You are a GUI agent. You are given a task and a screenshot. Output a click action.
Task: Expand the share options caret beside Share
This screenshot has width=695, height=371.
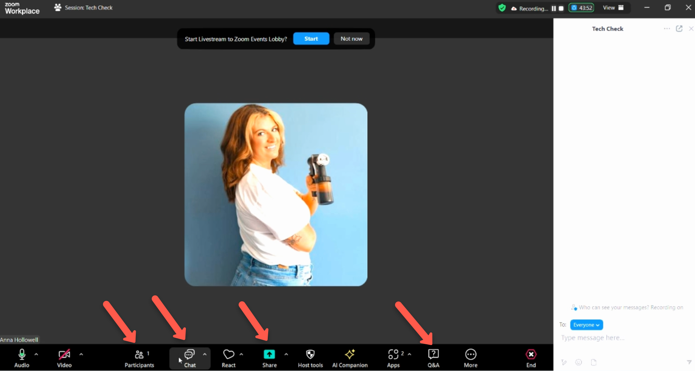[x=286, y=354]
